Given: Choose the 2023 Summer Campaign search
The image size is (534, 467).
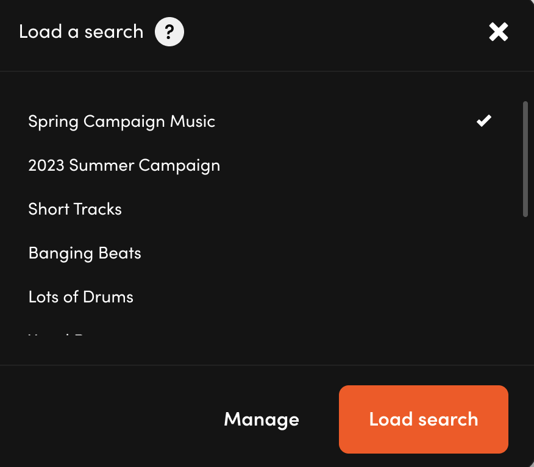Looking at the screenshot, I should click(260, 165).
